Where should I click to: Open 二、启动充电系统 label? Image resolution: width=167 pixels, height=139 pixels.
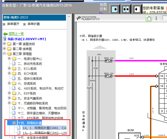coord(30,64)
